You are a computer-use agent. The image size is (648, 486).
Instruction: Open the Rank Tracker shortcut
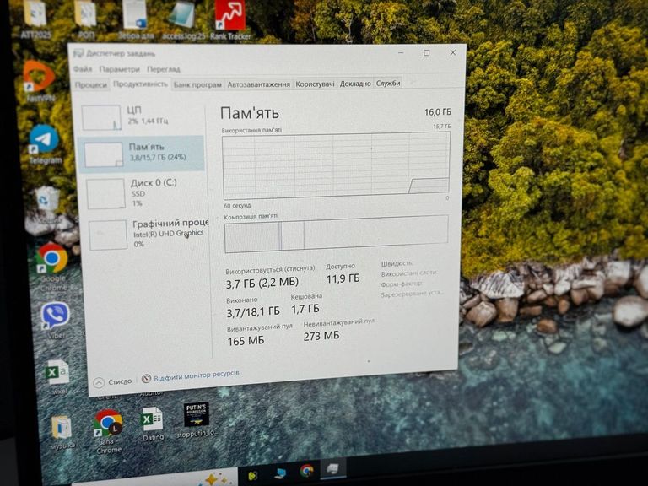tap(229, 15)
